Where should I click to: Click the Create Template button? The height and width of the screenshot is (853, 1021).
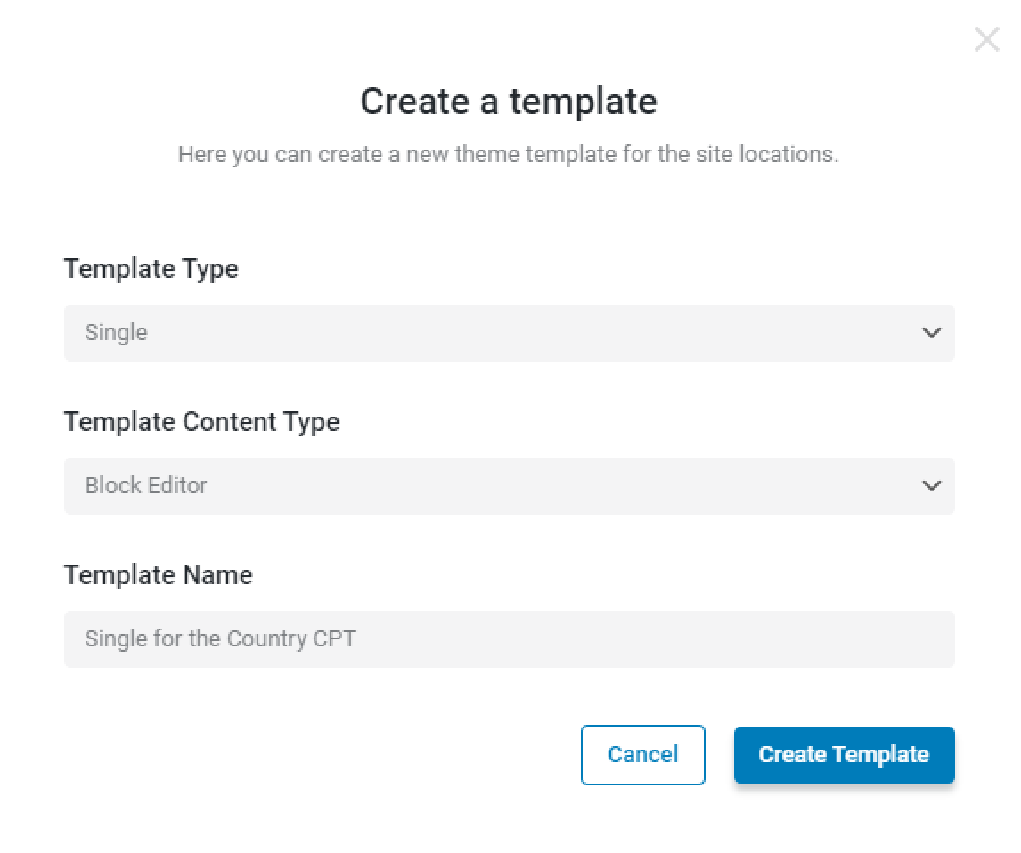point(844,755)
